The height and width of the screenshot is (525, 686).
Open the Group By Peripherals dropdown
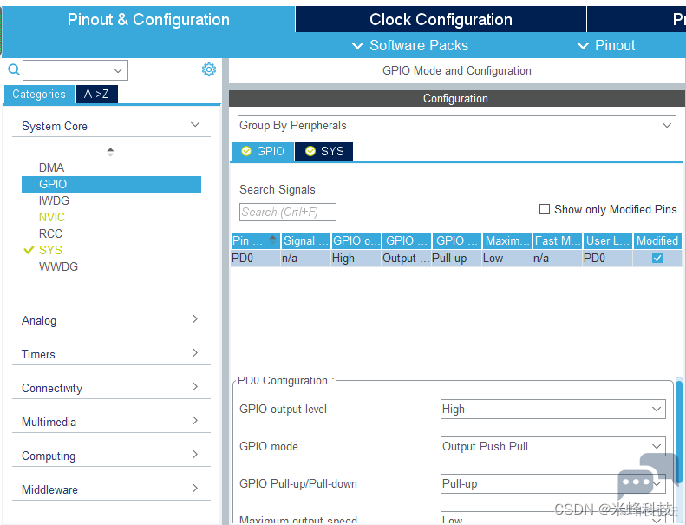coord(457,125)
